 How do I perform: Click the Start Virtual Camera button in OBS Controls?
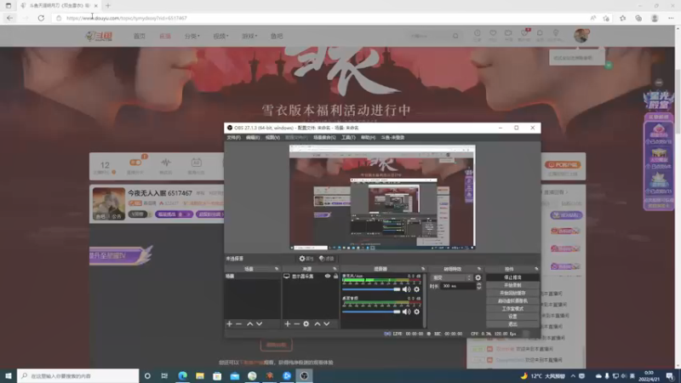(x=512, y=301)
